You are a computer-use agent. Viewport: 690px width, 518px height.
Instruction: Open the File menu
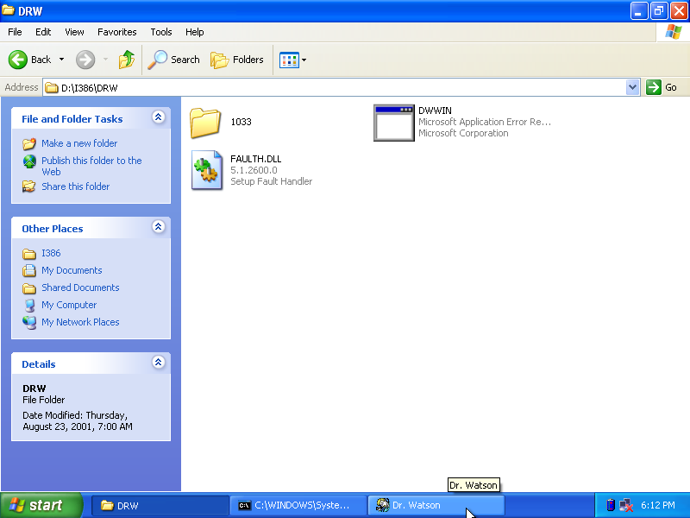pyautogui.click(x=15, y=32)
